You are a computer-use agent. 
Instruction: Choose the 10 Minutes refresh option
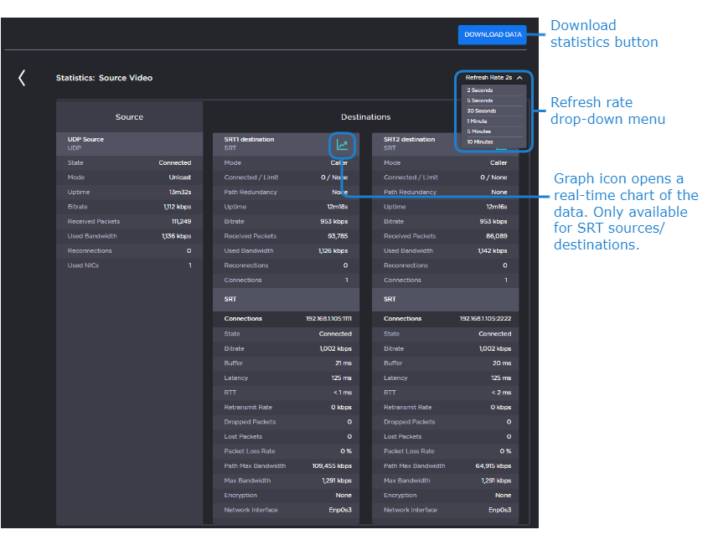(x=481, y=141)
